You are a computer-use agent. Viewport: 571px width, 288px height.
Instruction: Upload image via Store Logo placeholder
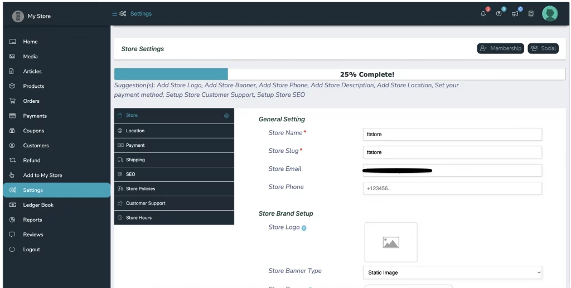coord(390,242)
